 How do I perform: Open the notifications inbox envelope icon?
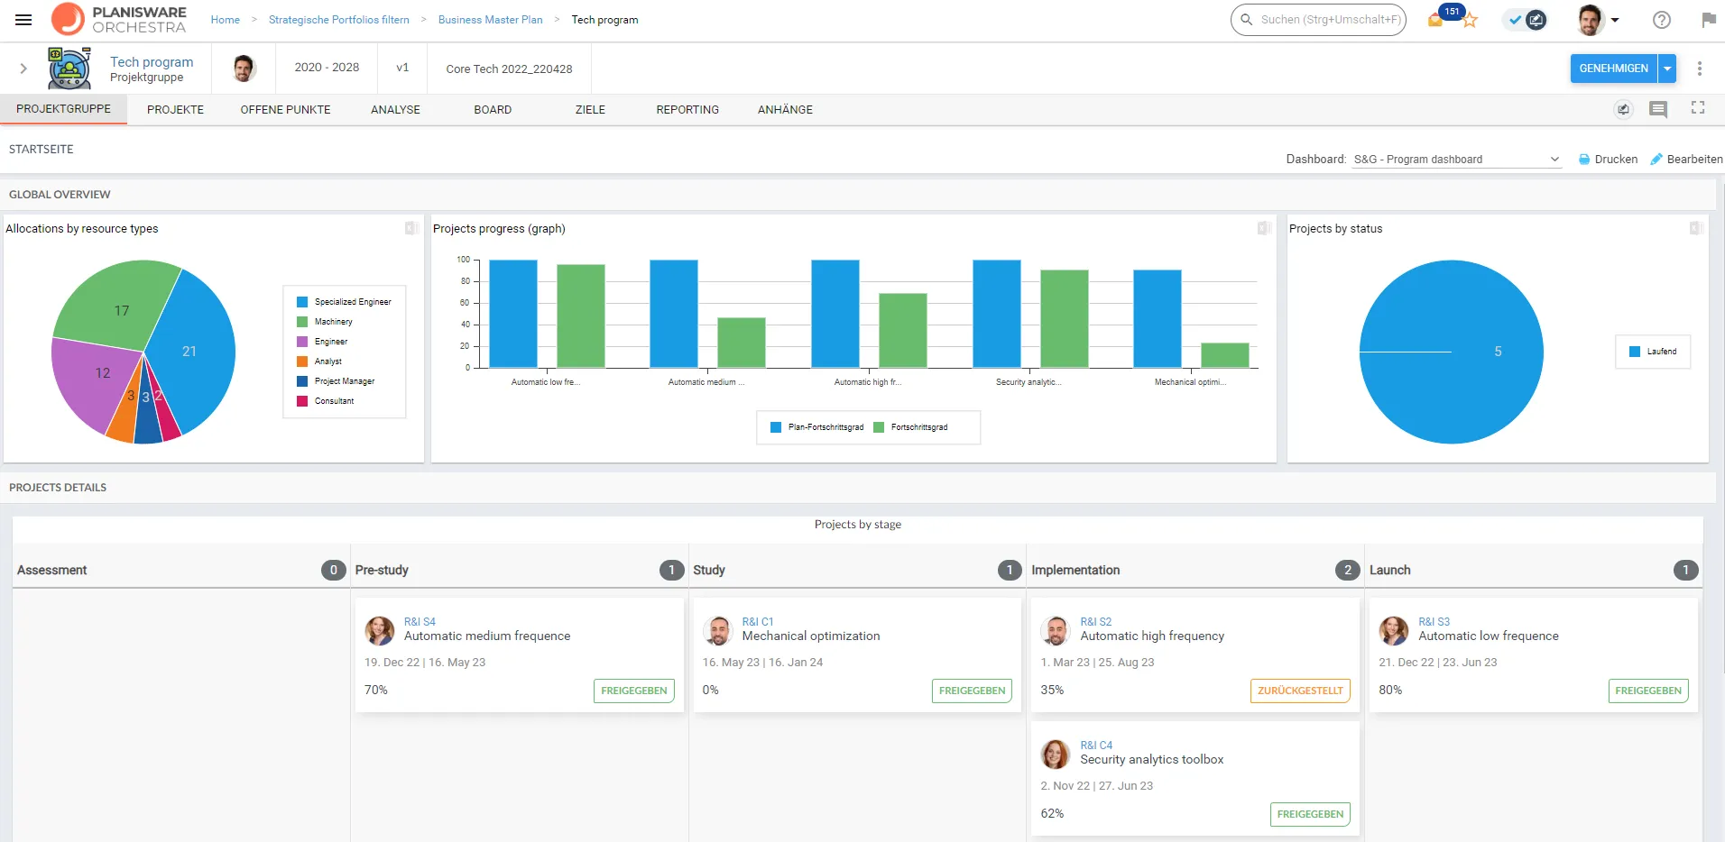tap(1435, 21)
